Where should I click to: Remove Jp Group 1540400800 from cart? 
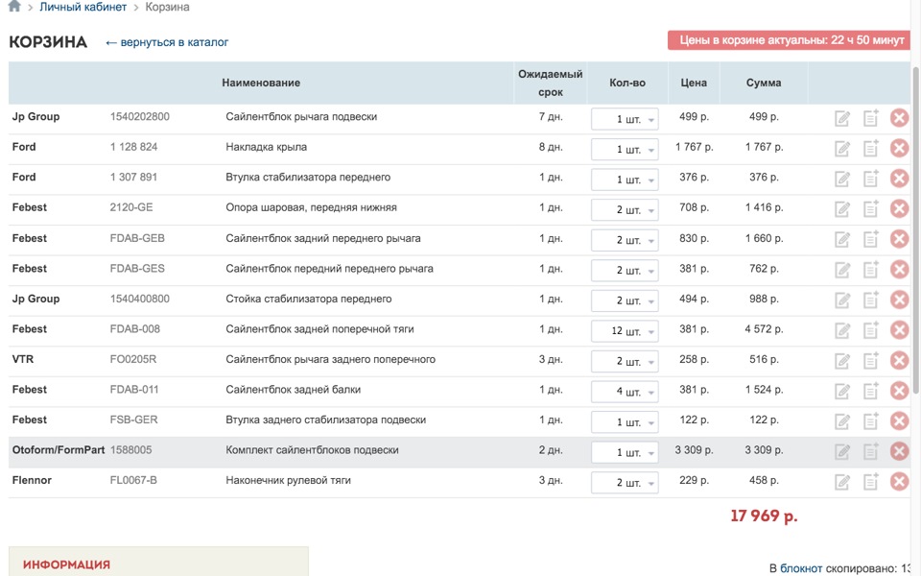click(899, 300)
